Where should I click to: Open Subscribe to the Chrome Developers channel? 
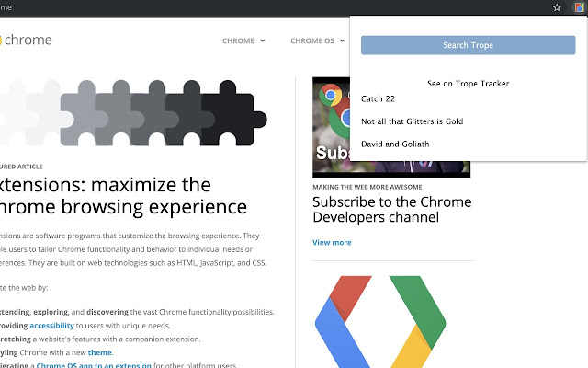coord(392,210)
